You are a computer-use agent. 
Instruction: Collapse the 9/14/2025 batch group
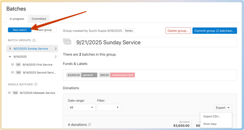(10, 57)
